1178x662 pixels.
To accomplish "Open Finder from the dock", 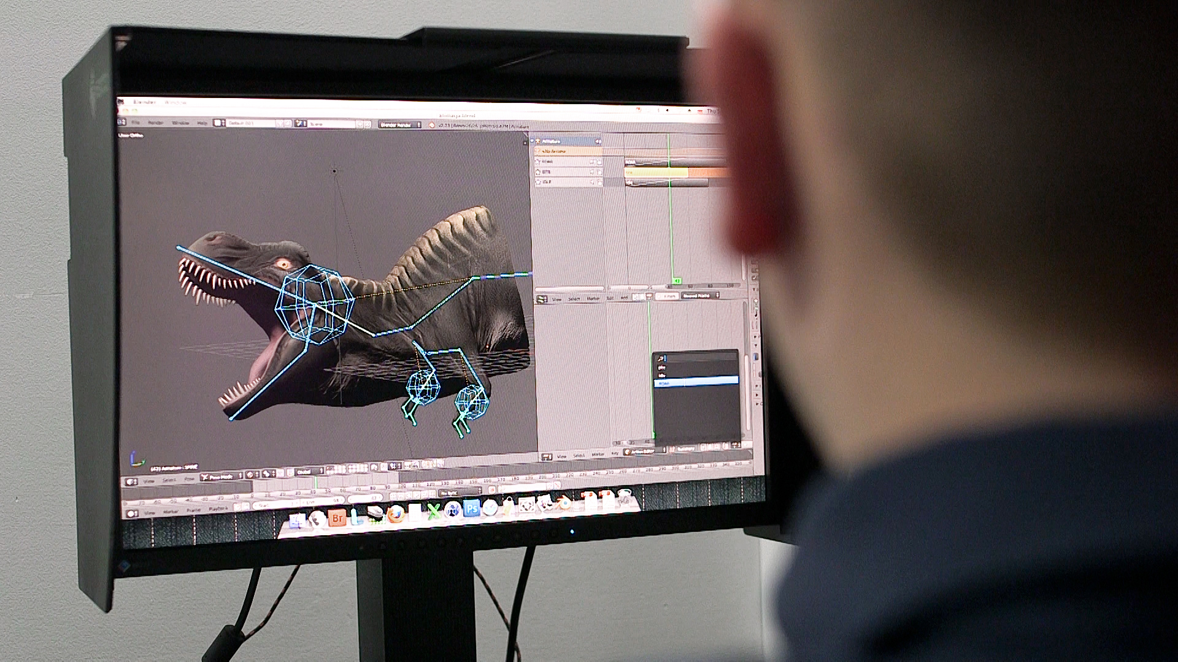I will tap(297, 520).
